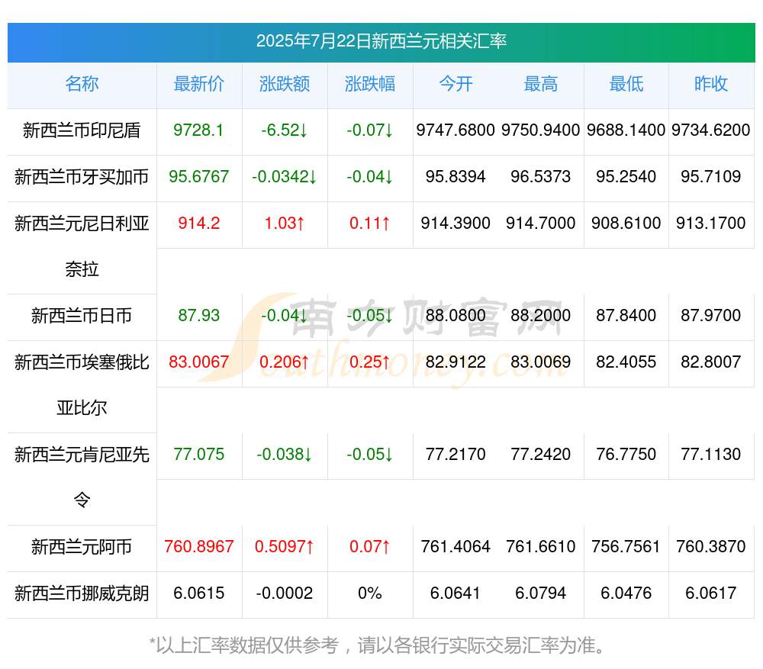
Task: Click change amount -0.0342↓
Action: tap(284, 176)
